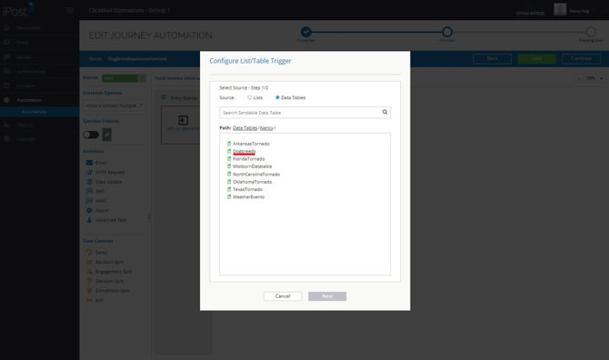Click the Ejection Criteria edit pencil icon

coord(107,135)
